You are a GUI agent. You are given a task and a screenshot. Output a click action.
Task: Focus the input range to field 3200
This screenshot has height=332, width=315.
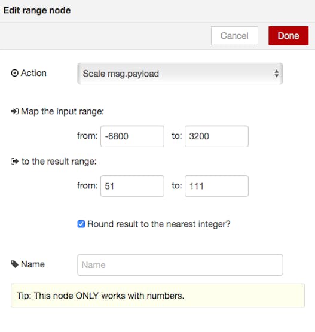click(216, 136)
